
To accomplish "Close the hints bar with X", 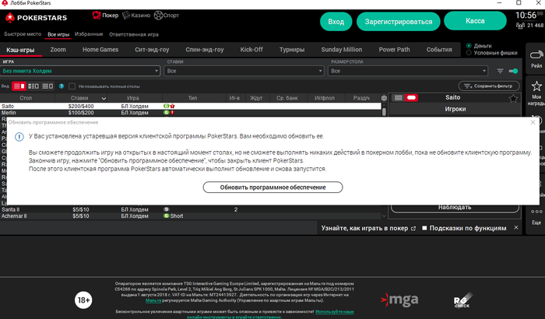I will coord(516,228).
